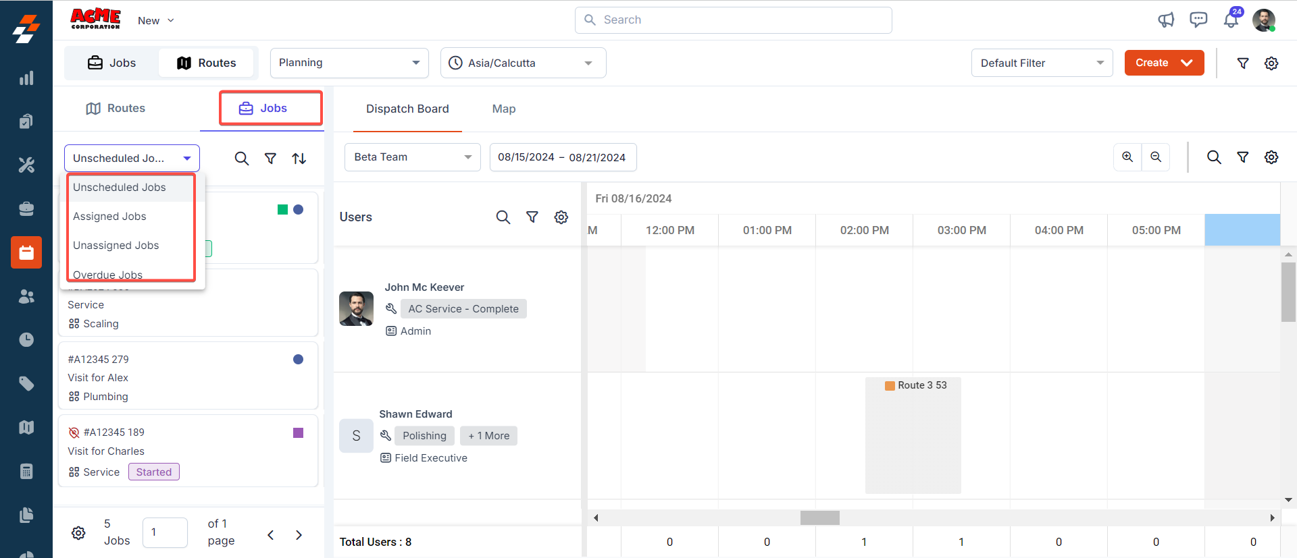The height and width of the screenshot is (558, 1297).
Task: Switch to the Map tab
Action: [x=503, y=109]
